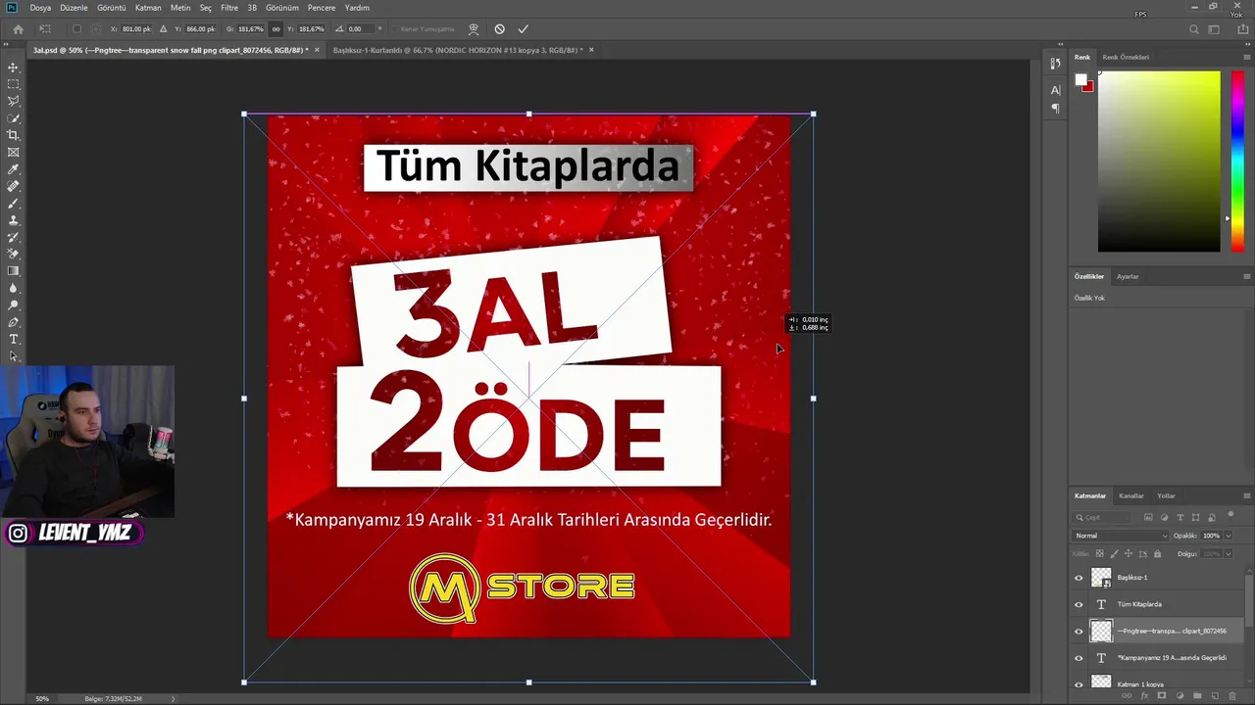Create a new group folder icon
1255x705 pixels.
[x=1197, y=695]
